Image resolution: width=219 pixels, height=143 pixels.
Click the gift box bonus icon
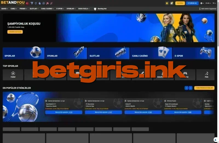172,3
